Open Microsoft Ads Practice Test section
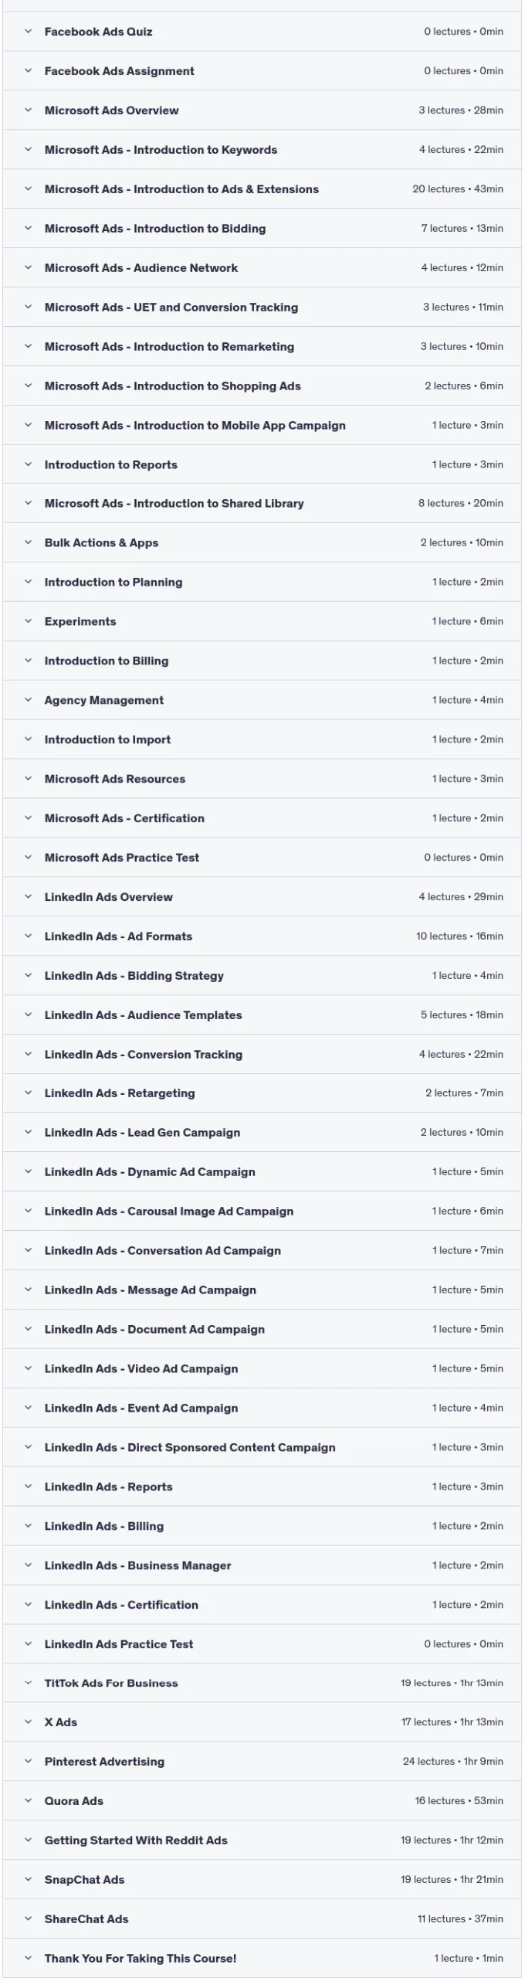This screenshot has height=1978, width=525. click(262, 858)
